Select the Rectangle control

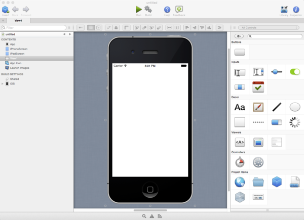pyautogui.click(x=240, y=122)
